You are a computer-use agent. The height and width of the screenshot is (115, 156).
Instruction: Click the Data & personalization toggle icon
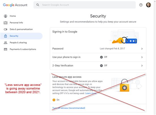pyautogui.click(x=5, y=29)
